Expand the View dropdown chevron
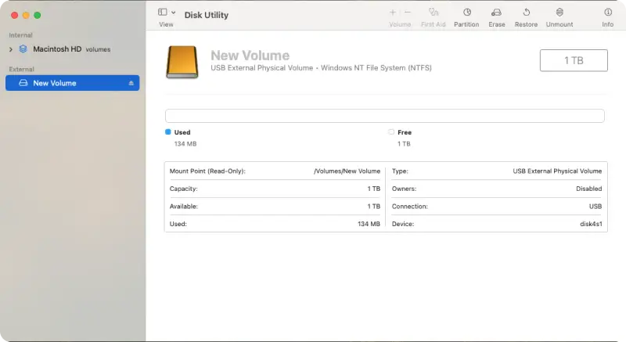This screenshot has width=626, height=342. (x=173, y=13)
